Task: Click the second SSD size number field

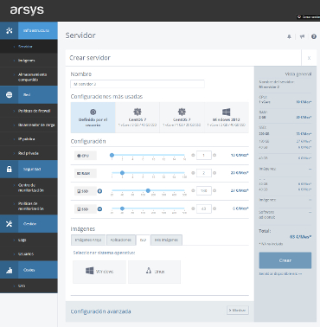Action: [204, 208]
